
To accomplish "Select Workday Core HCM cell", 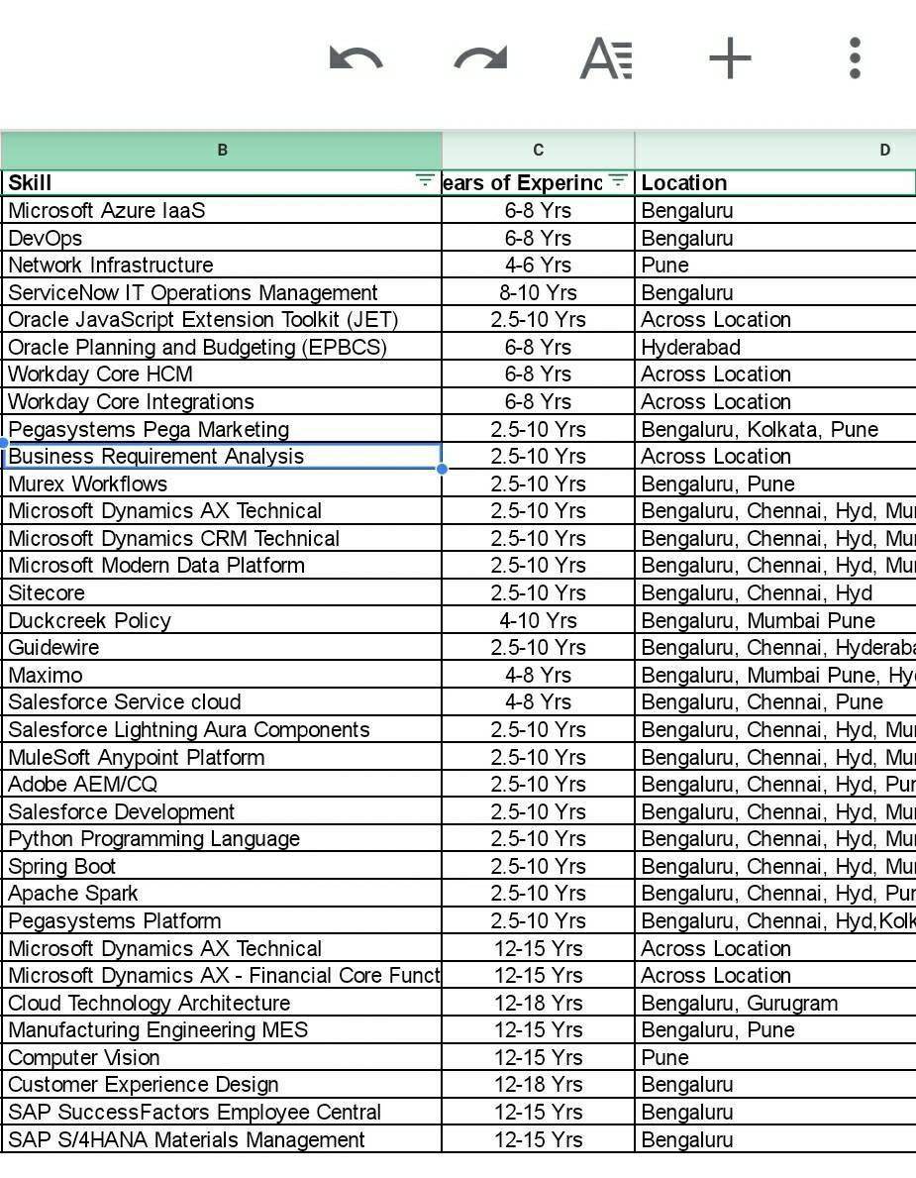I will [222, 374].
